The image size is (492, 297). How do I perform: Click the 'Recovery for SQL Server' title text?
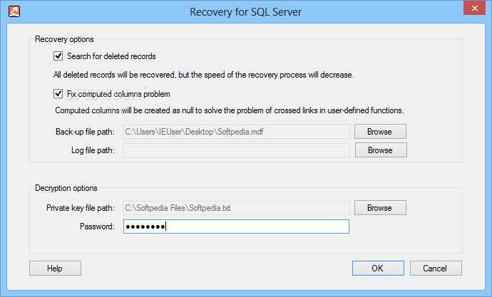(x=246, y=12)
